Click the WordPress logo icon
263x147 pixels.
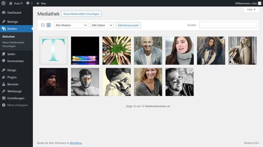pos(4,3)
